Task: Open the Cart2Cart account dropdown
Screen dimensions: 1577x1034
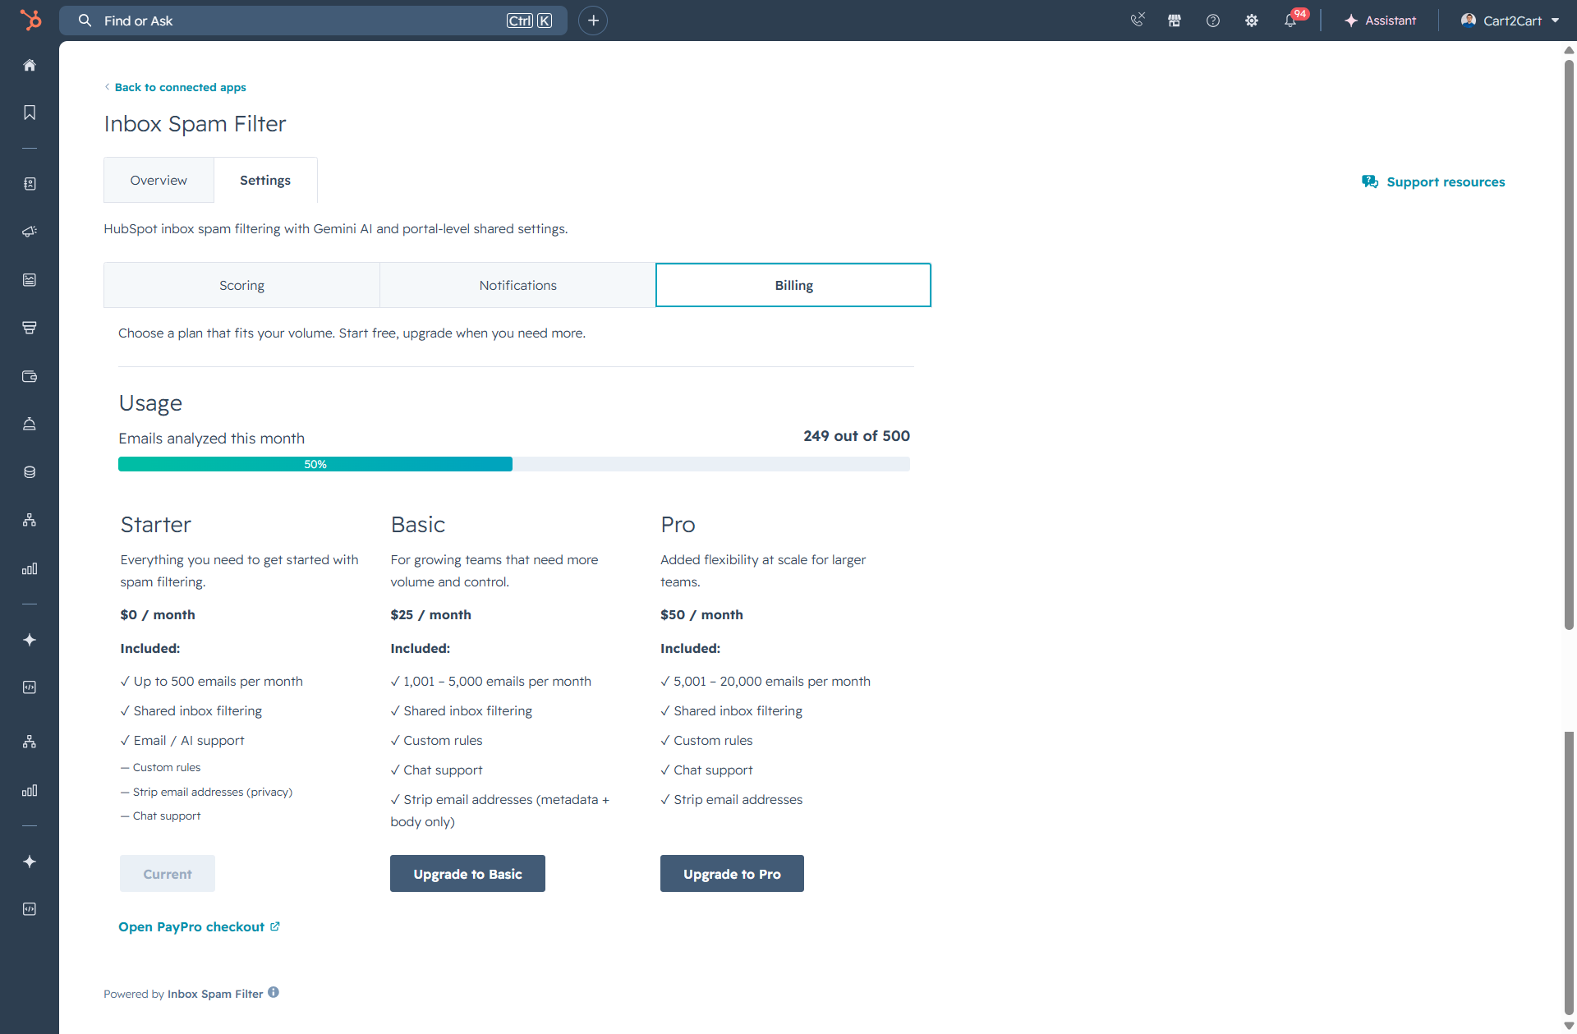Action: (1510, 21)
